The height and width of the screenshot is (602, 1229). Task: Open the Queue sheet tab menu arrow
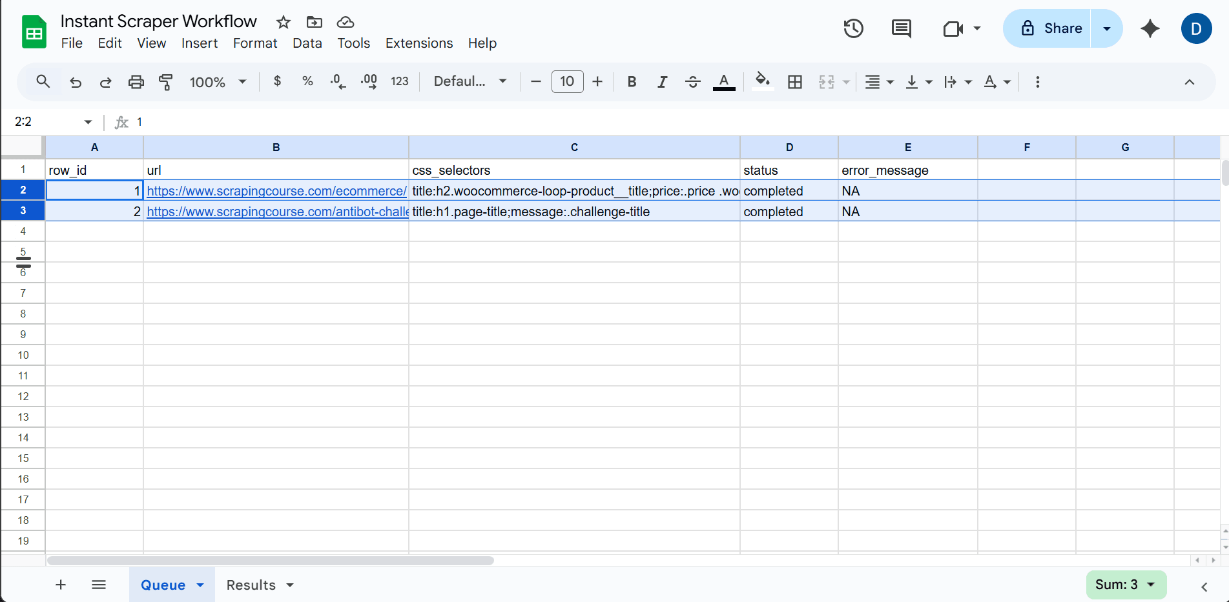[x=200, y=585]
